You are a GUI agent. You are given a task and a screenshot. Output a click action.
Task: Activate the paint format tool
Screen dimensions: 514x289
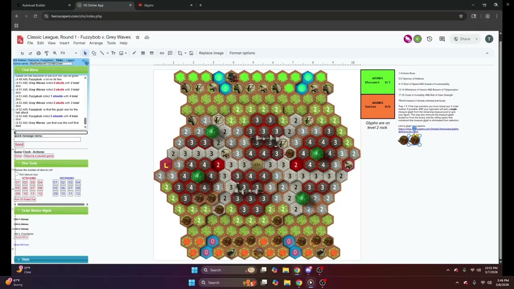tap(47, 53)
